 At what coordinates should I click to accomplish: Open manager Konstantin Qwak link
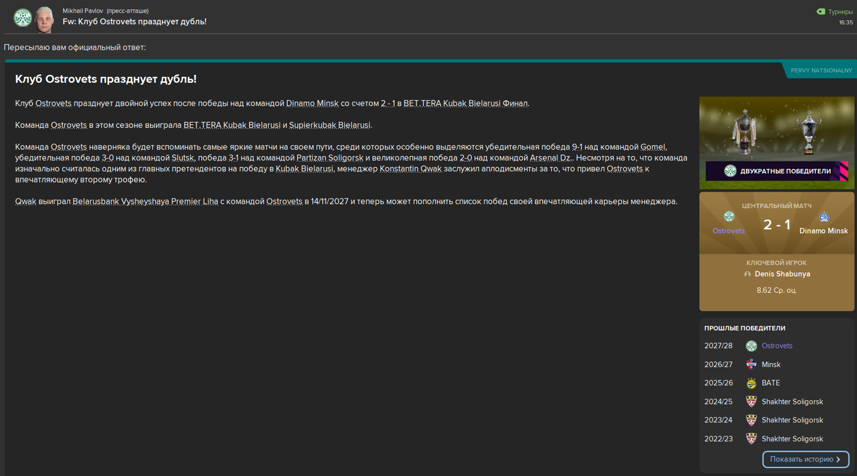410,168
